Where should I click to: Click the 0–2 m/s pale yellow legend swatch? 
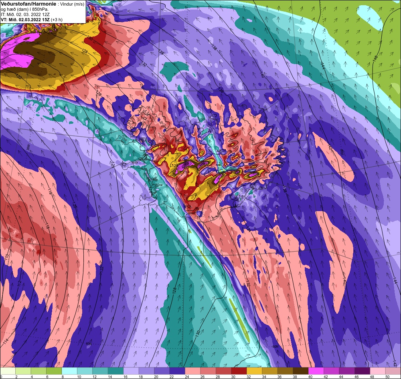[8, 371]
